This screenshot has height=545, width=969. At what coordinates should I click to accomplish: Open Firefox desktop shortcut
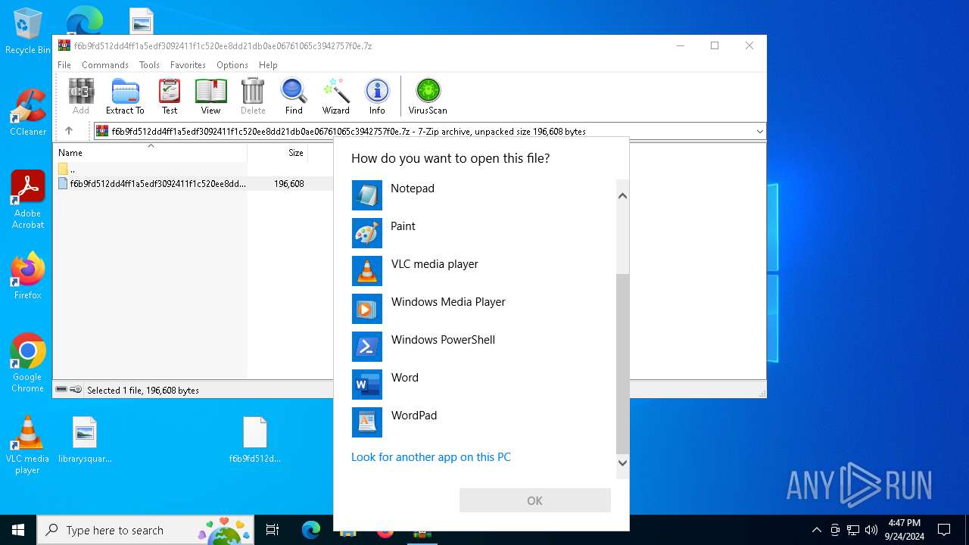click(x=28, y=276)
